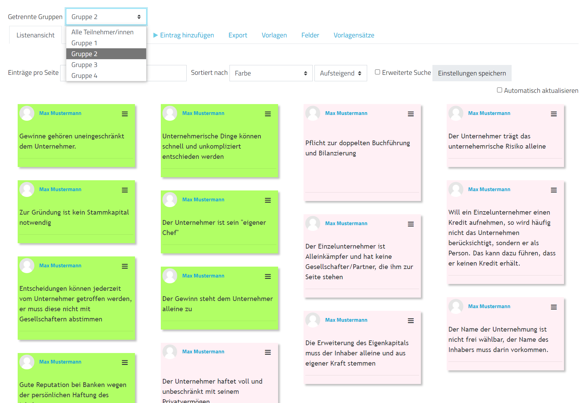Click menu icon on 'Zur Gründung ist kein Stammkapital' card

click(125, 190)
